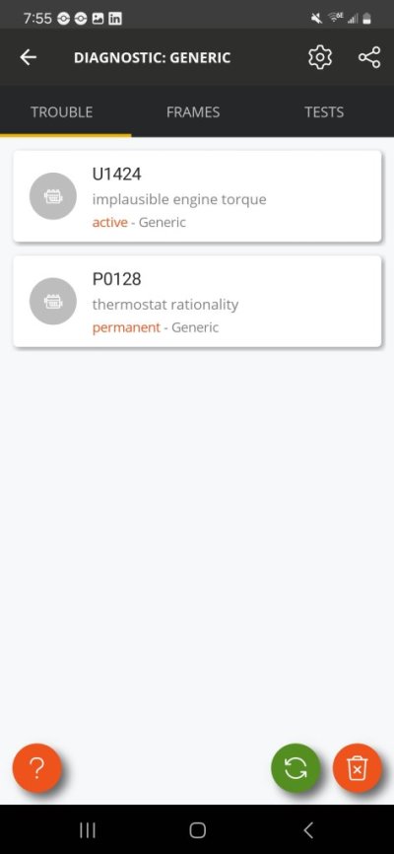Switch to the FRAMES tab
The image size is (394, 854).
coord(193,112)
